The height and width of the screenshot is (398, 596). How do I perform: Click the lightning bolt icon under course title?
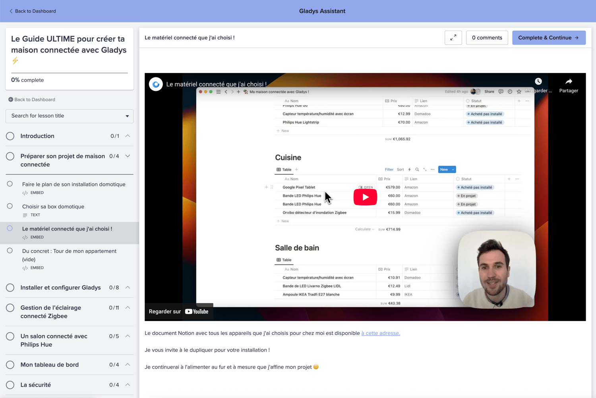point(15,61)
